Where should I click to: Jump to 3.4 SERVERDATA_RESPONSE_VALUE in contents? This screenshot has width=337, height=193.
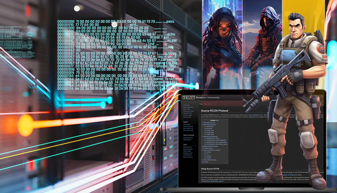pos(216,144)
